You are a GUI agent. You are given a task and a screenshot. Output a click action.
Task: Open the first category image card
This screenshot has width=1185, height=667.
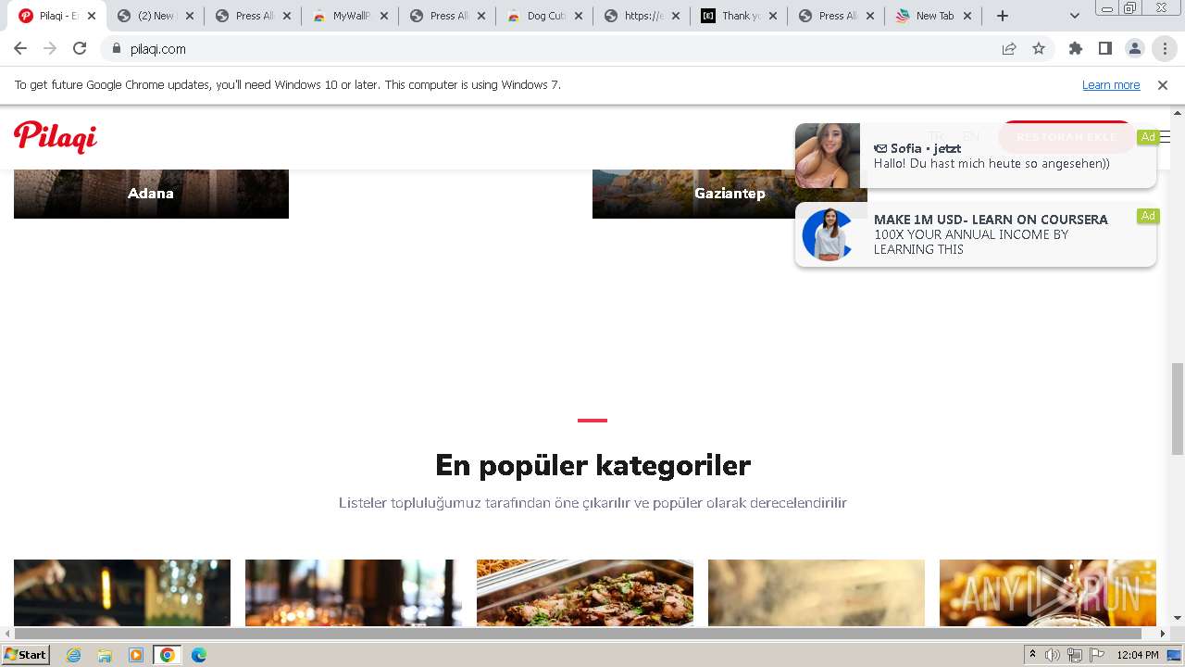pos(122,593)
